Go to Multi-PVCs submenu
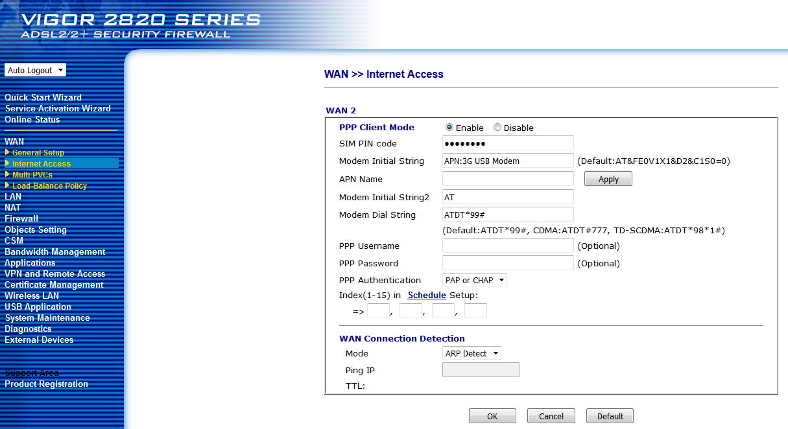The height and width of the screenshot is (429, 788). [x=32, y=175]
